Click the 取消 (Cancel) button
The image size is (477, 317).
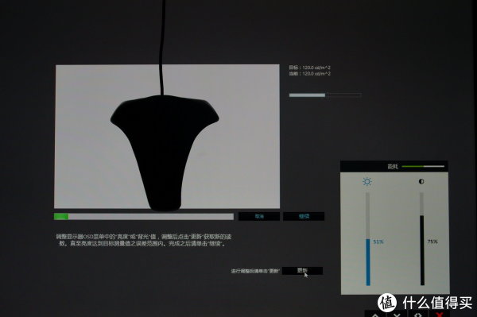pos(259,216)
